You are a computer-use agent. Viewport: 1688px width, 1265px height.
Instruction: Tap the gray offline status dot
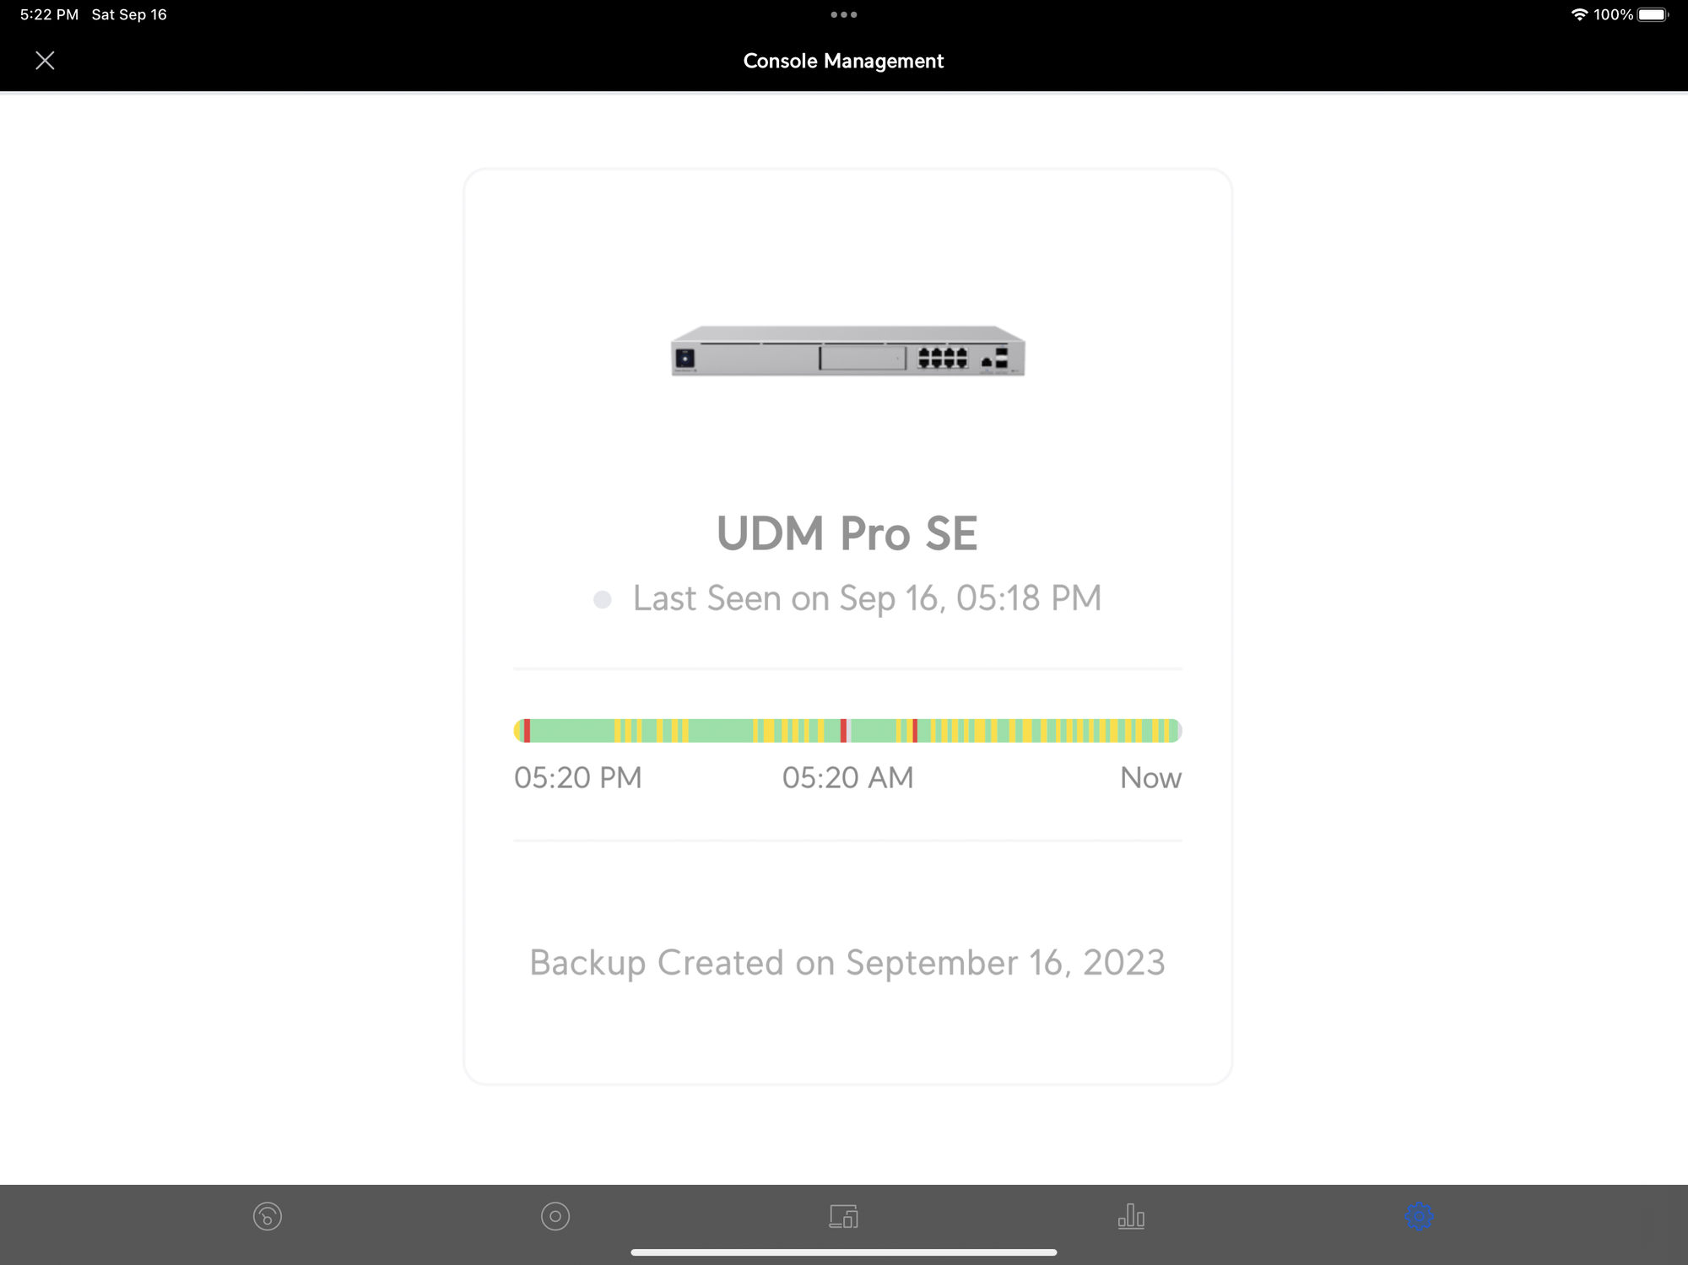602,599
